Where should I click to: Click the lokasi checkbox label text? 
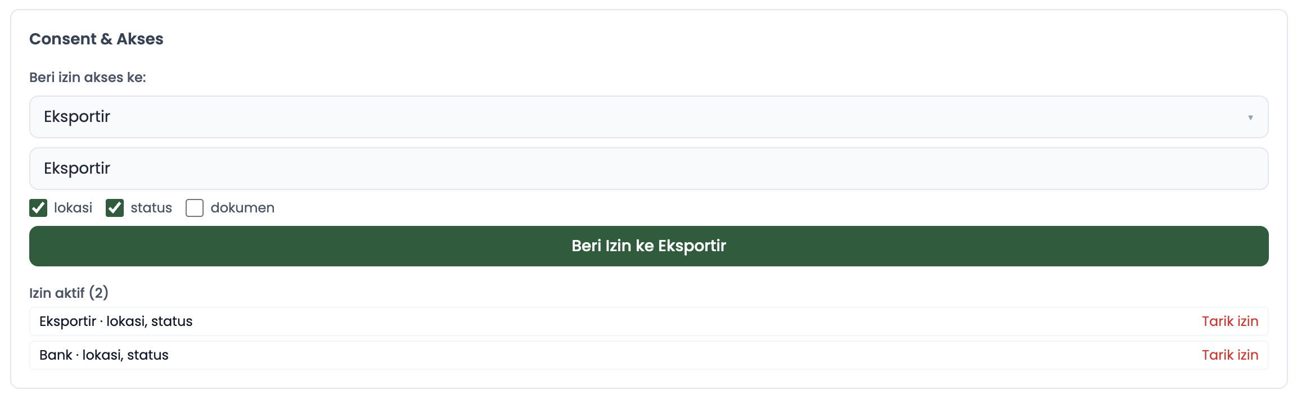(73, 208)
